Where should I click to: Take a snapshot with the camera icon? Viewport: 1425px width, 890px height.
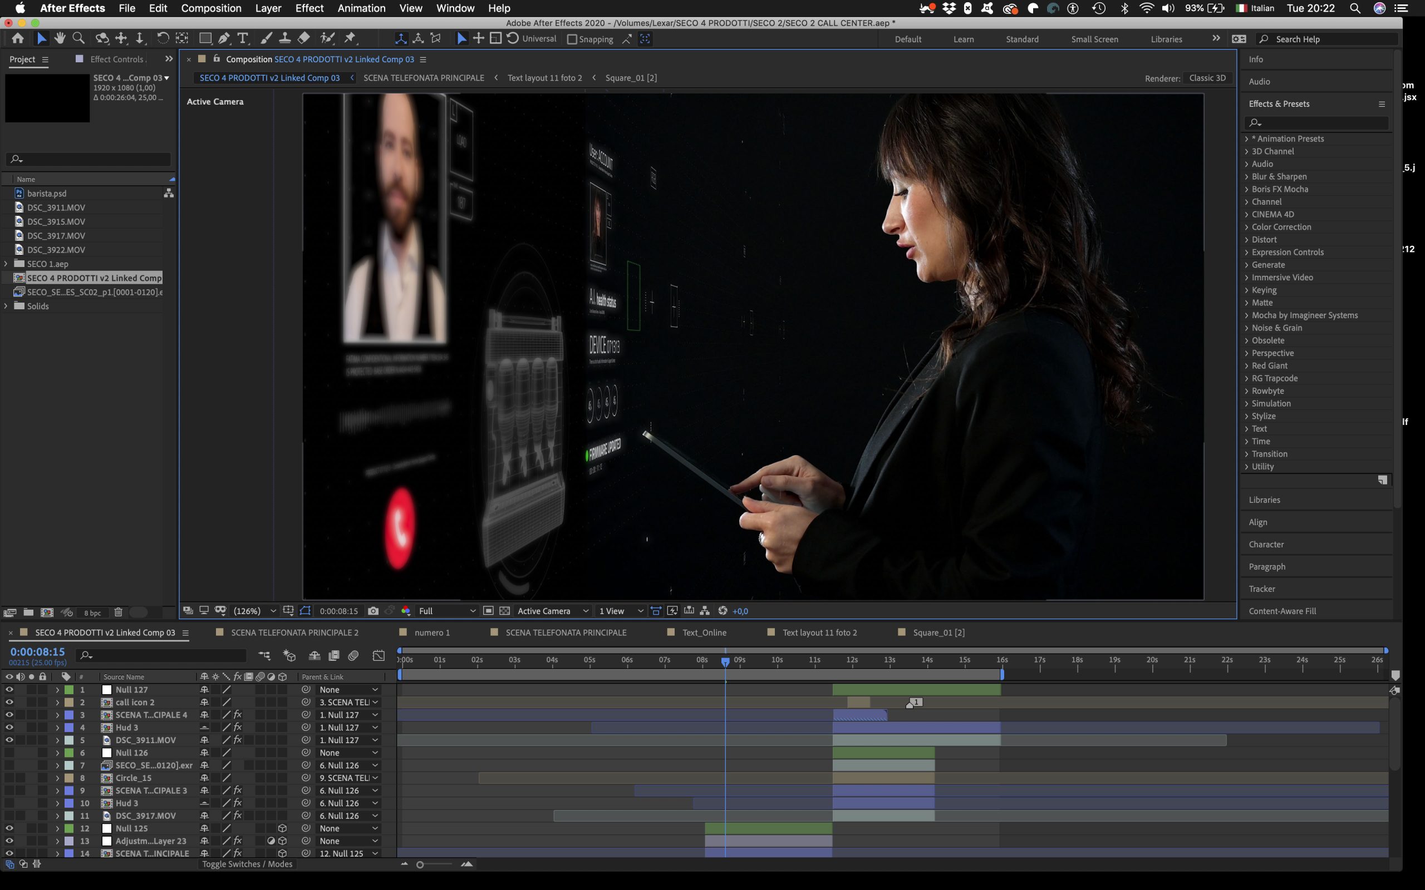373,611
